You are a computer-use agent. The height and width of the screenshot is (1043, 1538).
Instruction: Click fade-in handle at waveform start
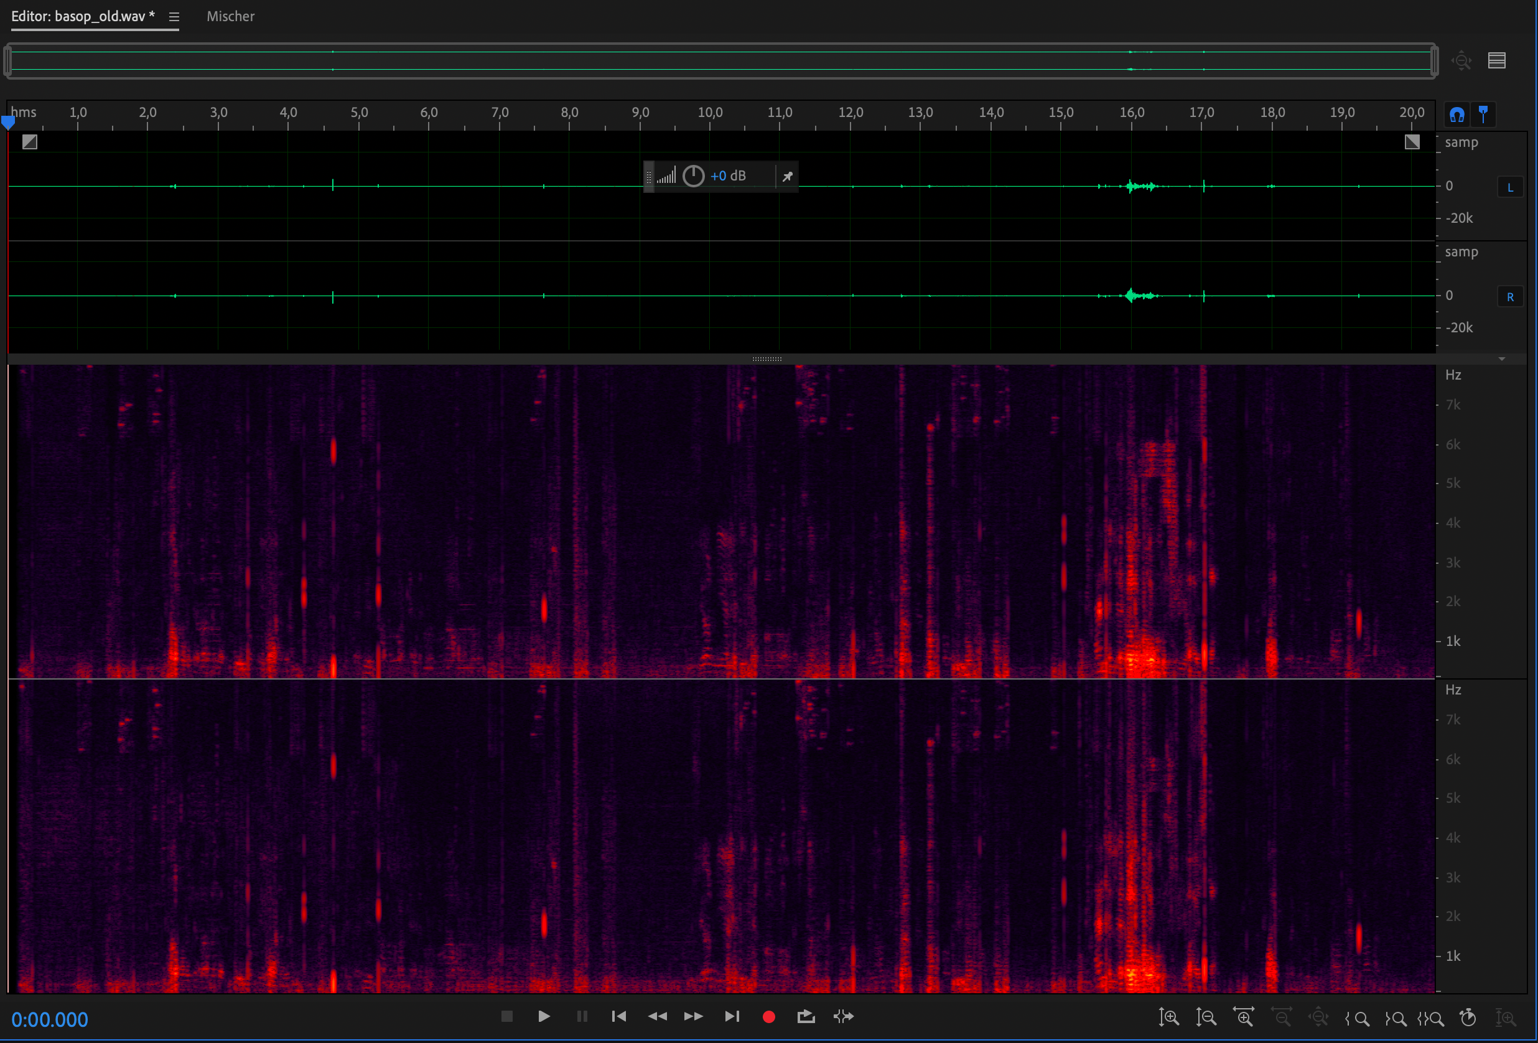click(x=30, y=141)
